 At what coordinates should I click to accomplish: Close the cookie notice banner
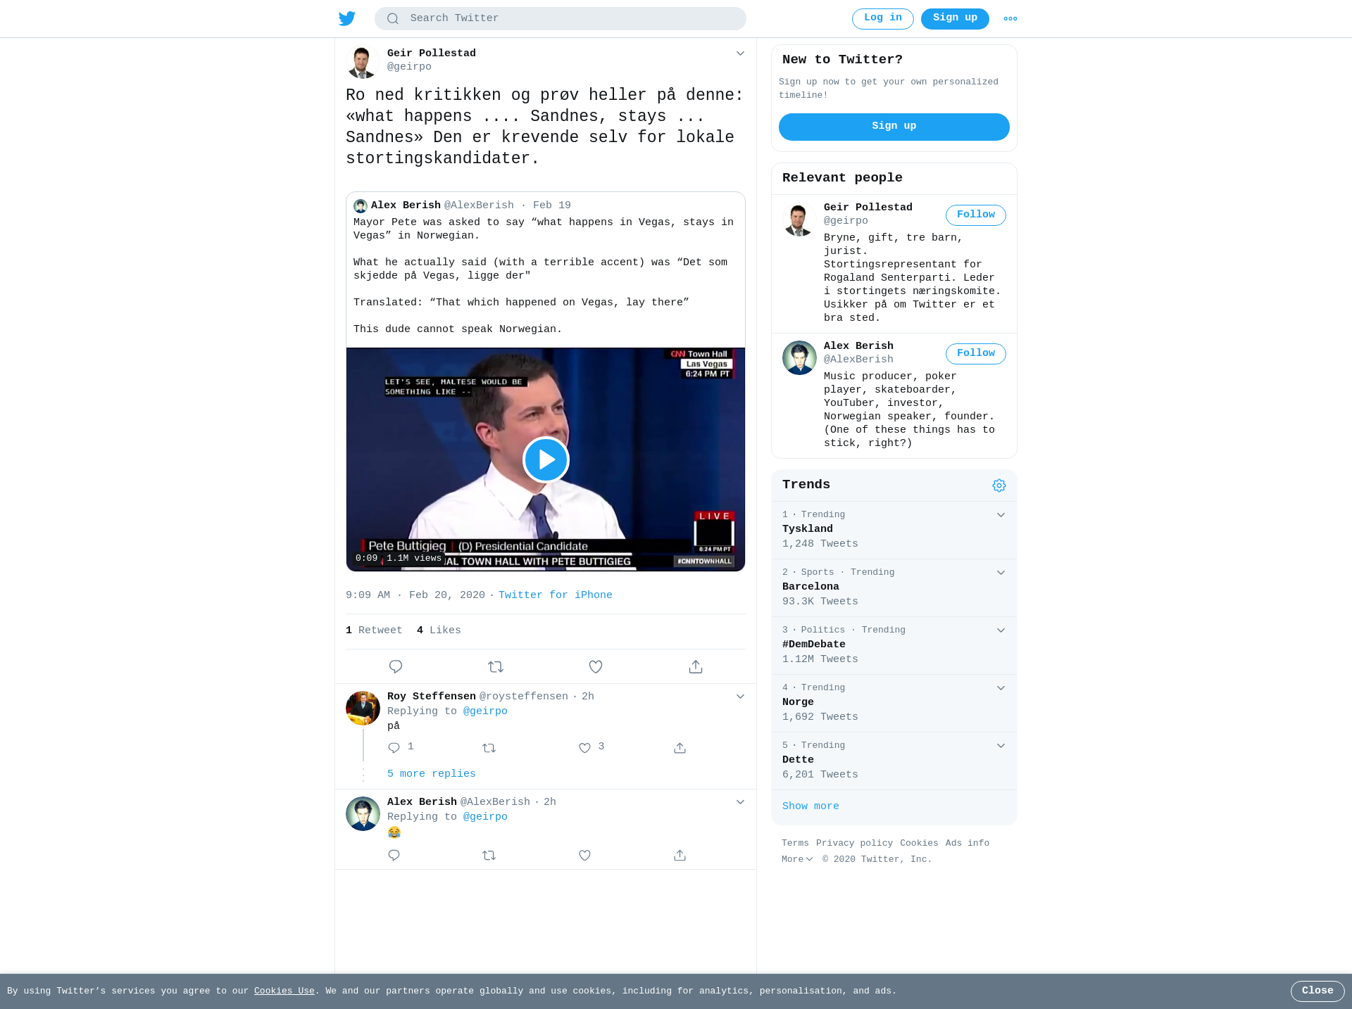(1317, 991)
